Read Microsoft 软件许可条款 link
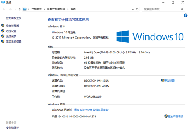 [91, 110]
